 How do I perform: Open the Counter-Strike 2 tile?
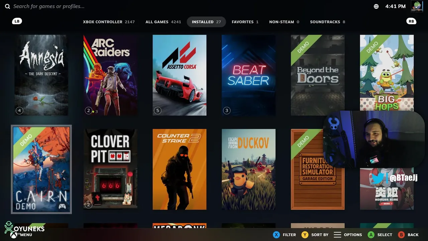180,169
